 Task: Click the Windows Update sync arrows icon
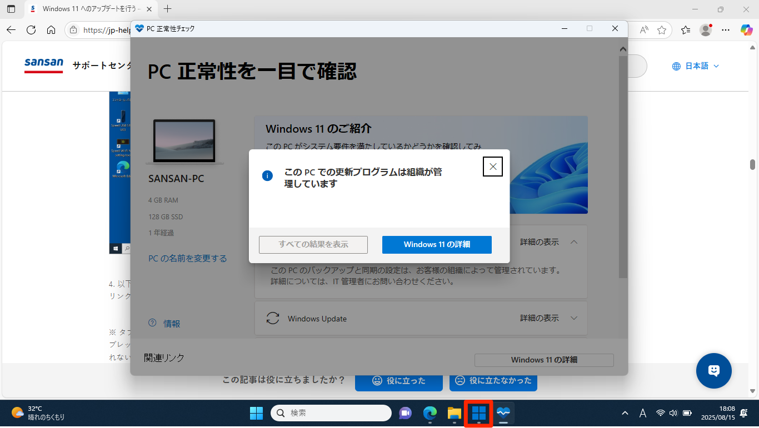tap(273, 318)
